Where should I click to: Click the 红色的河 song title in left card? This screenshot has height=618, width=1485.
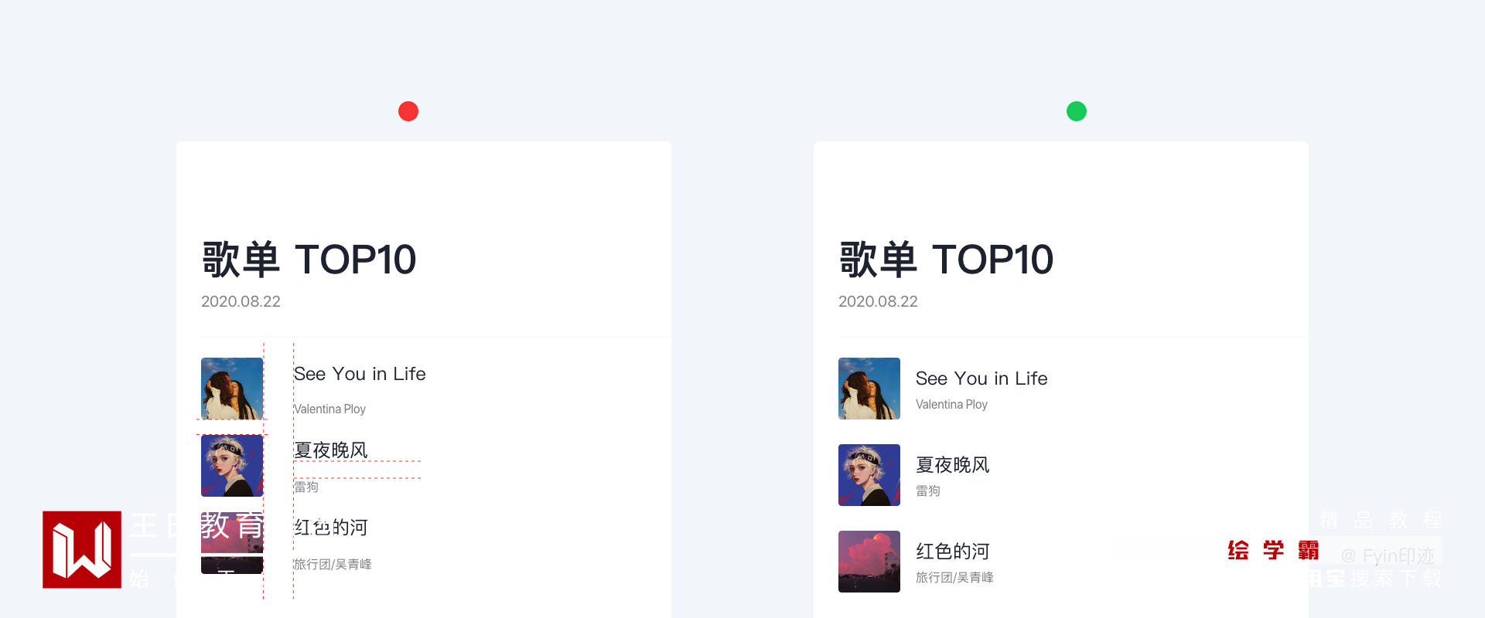331,528
